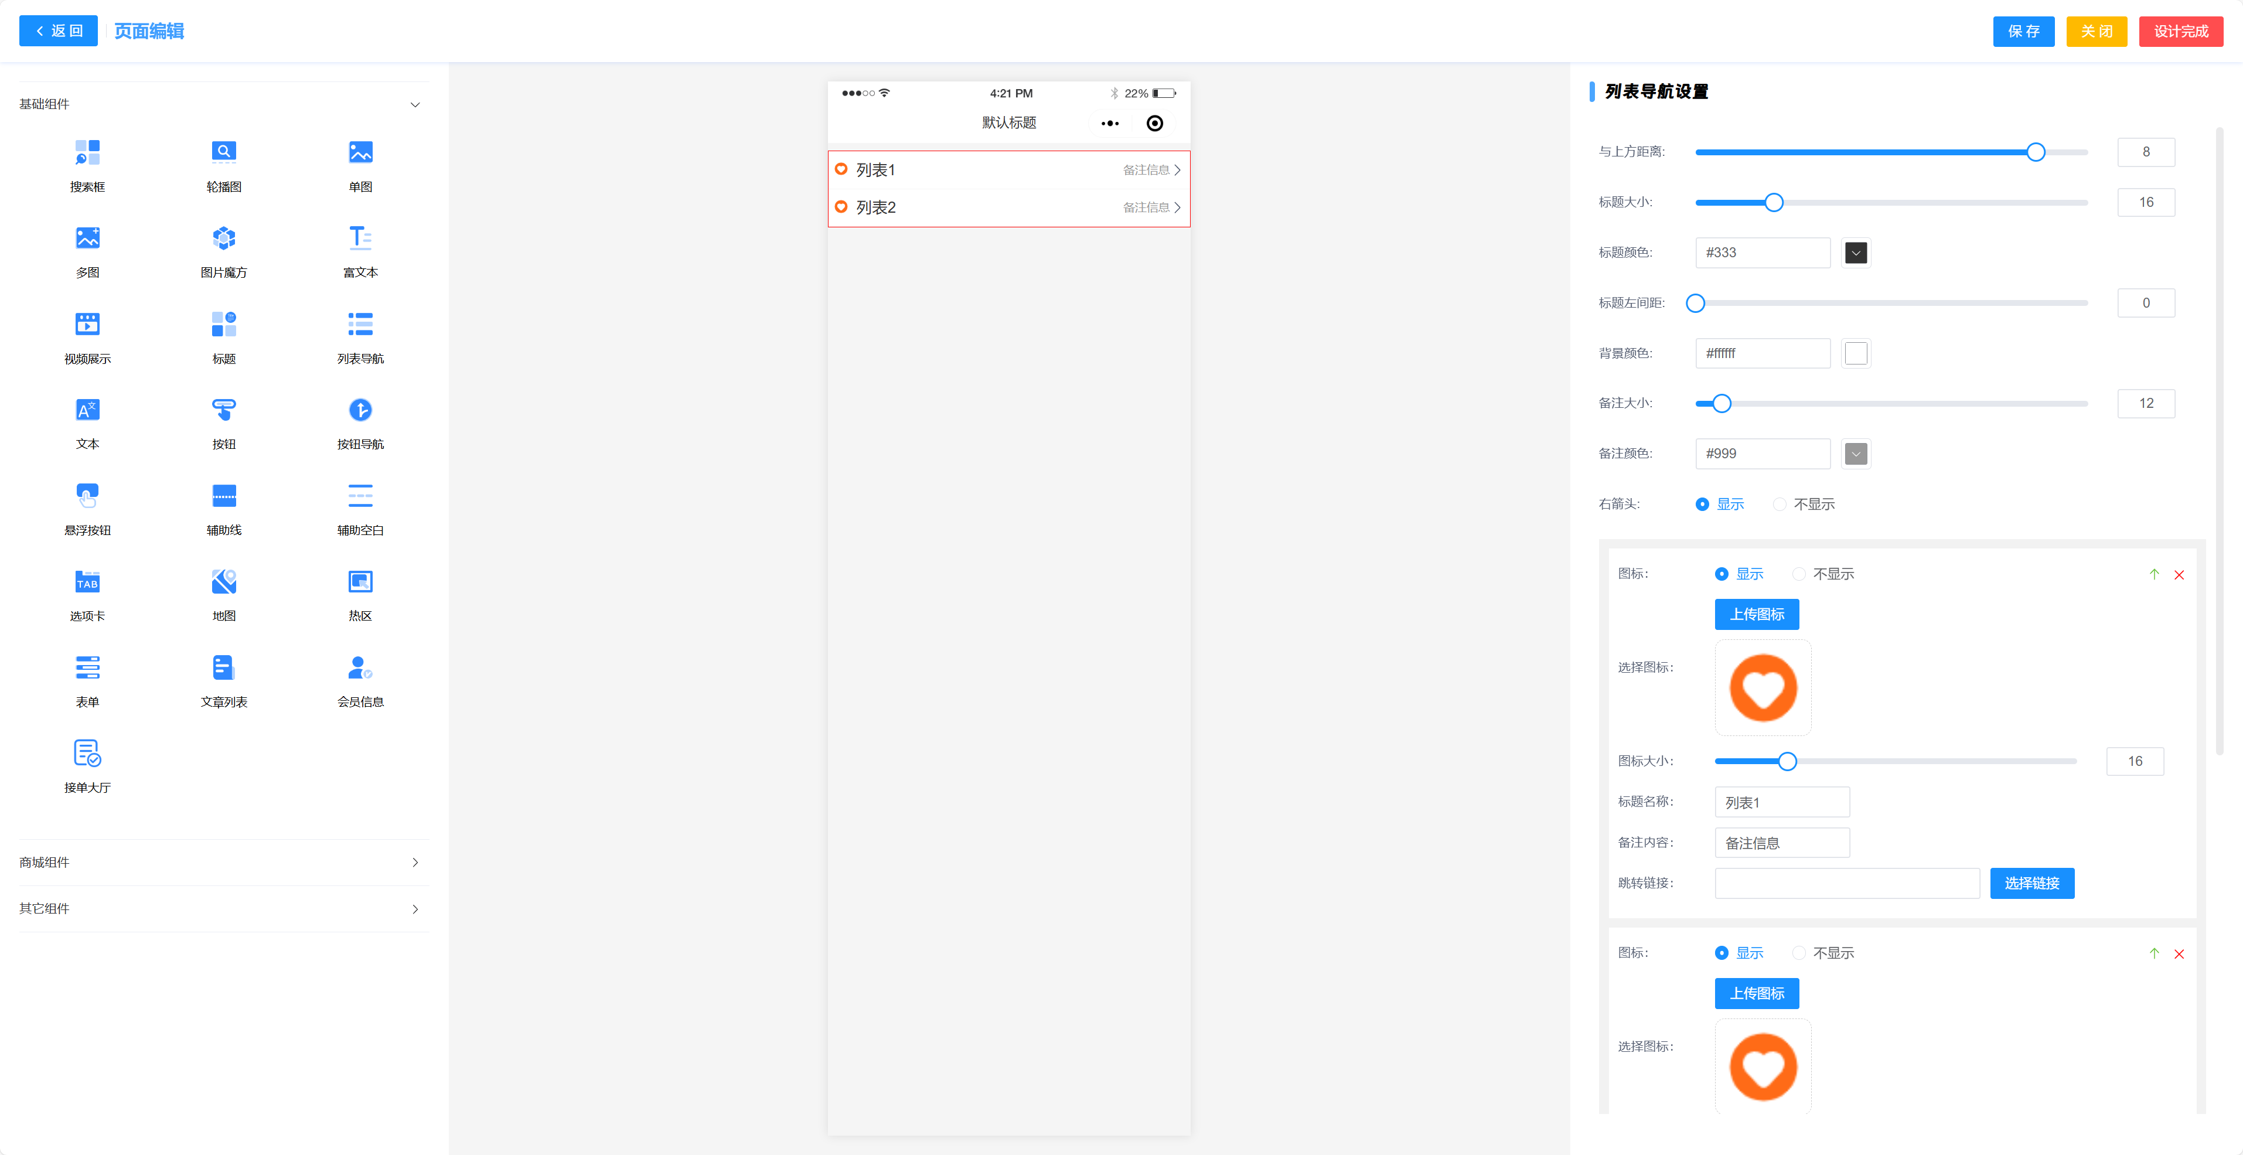Select 不显示 for first item's icon
2243x1155 pixels.
1799,574
